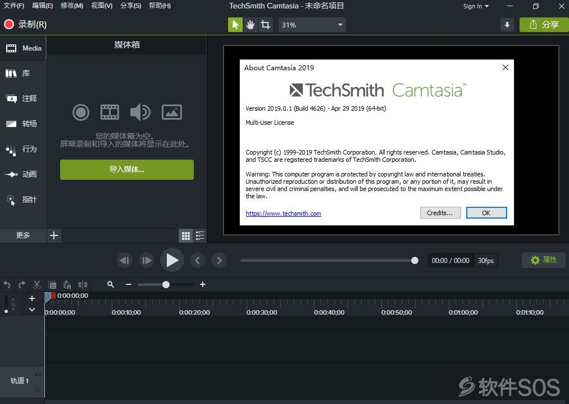
Task: Switch to the 动画 animations tab
Action: pyautogui.click(x=23, y=174)
